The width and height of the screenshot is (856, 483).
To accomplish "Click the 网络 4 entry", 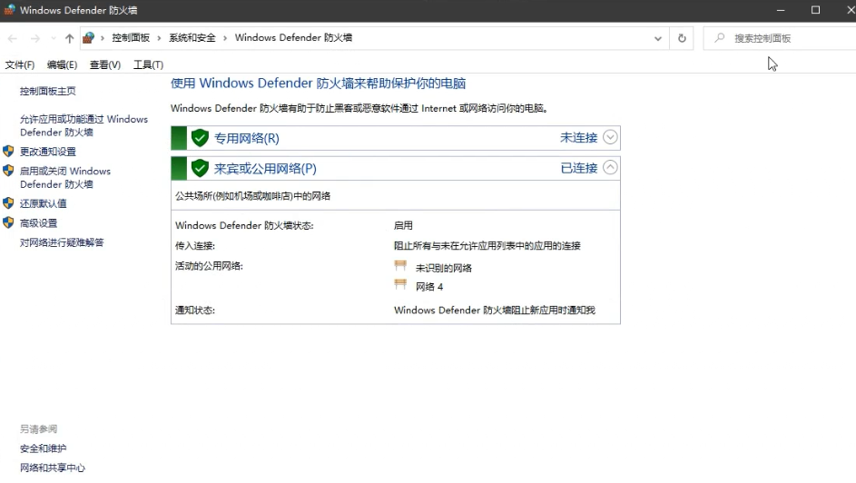I will tap(429, 287).
